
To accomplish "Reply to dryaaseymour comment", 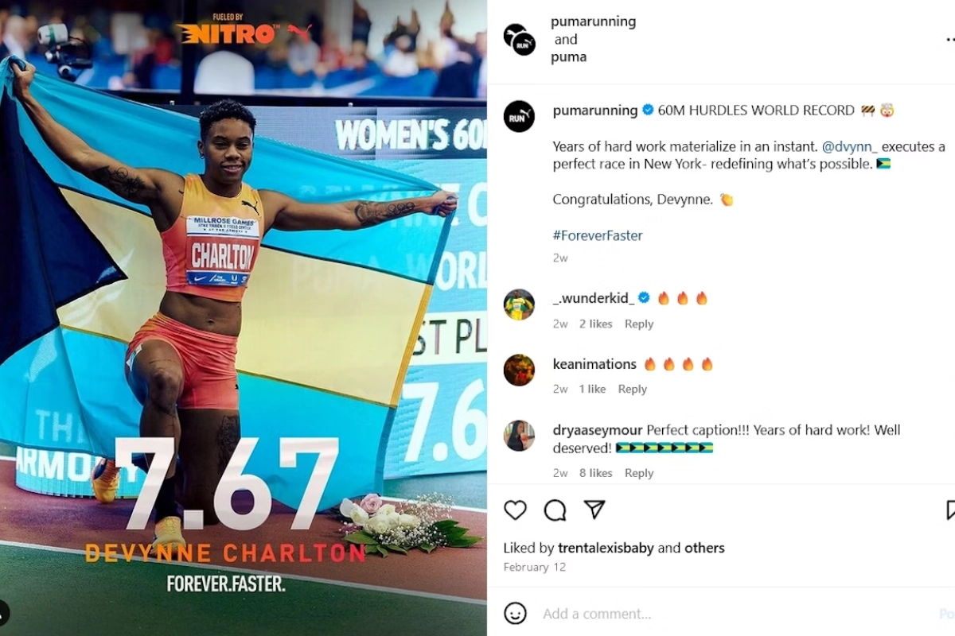I will pos(639,473).
